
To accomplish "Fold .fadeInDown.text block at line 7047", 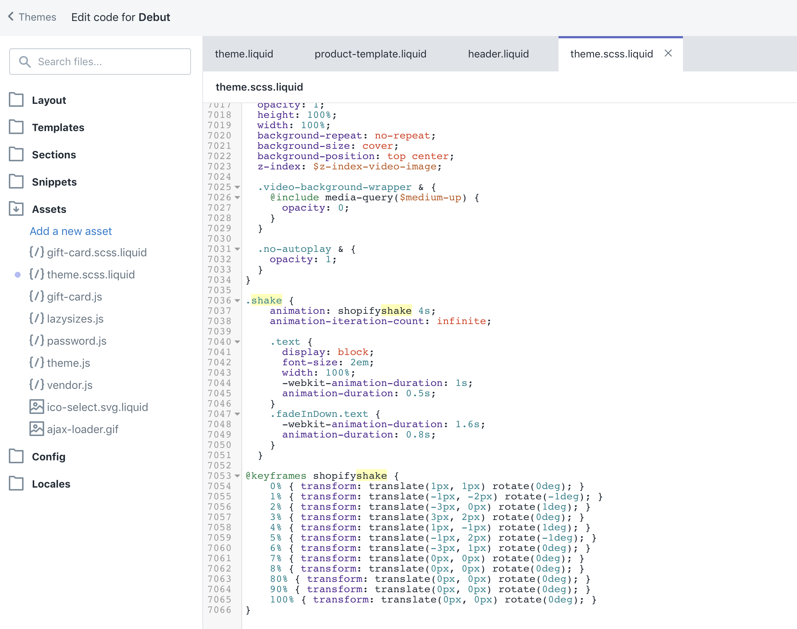I will point(237,414).
